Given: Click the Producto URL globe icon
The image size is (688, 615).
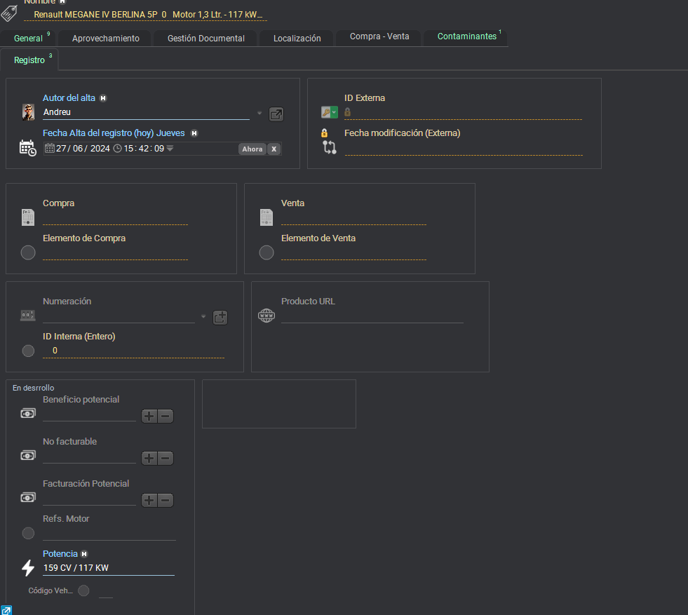Looking at the screenshot, I should pyautogui.click(x=267, y=316).
